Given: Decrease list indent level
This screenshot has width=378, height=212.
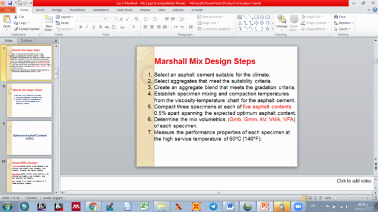Looking at the screenshot, I should (x=167, y=19).
